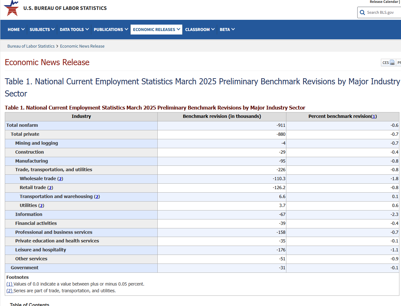Open the Classroom menu
Image resolution: width=401 pixels, height=306 pixels.
(x=200, y=29)
